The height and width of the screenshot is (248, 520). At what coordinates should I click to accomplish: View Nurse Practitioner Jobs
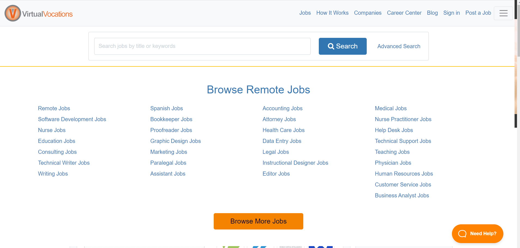pyautogui.click(x=403, y=119)
